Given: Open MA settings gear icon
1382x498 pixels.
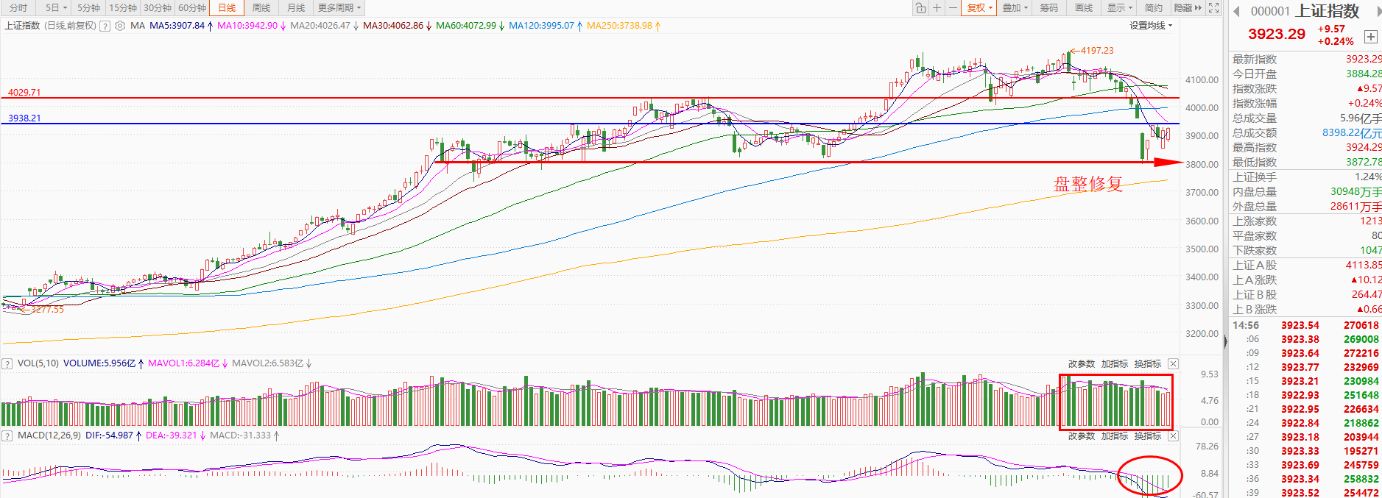Looking at the screenshot, I should click(120, 26).
